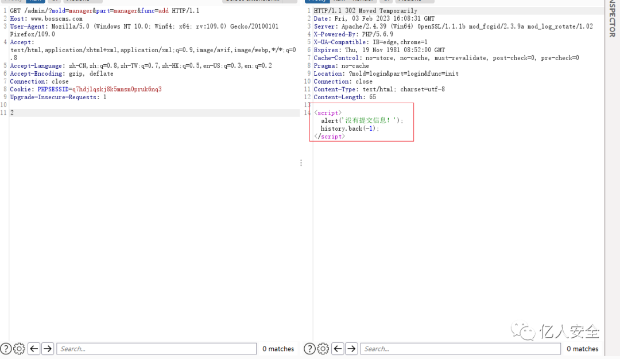Click the opening <script> tag in response

click(x=328, y=113)
